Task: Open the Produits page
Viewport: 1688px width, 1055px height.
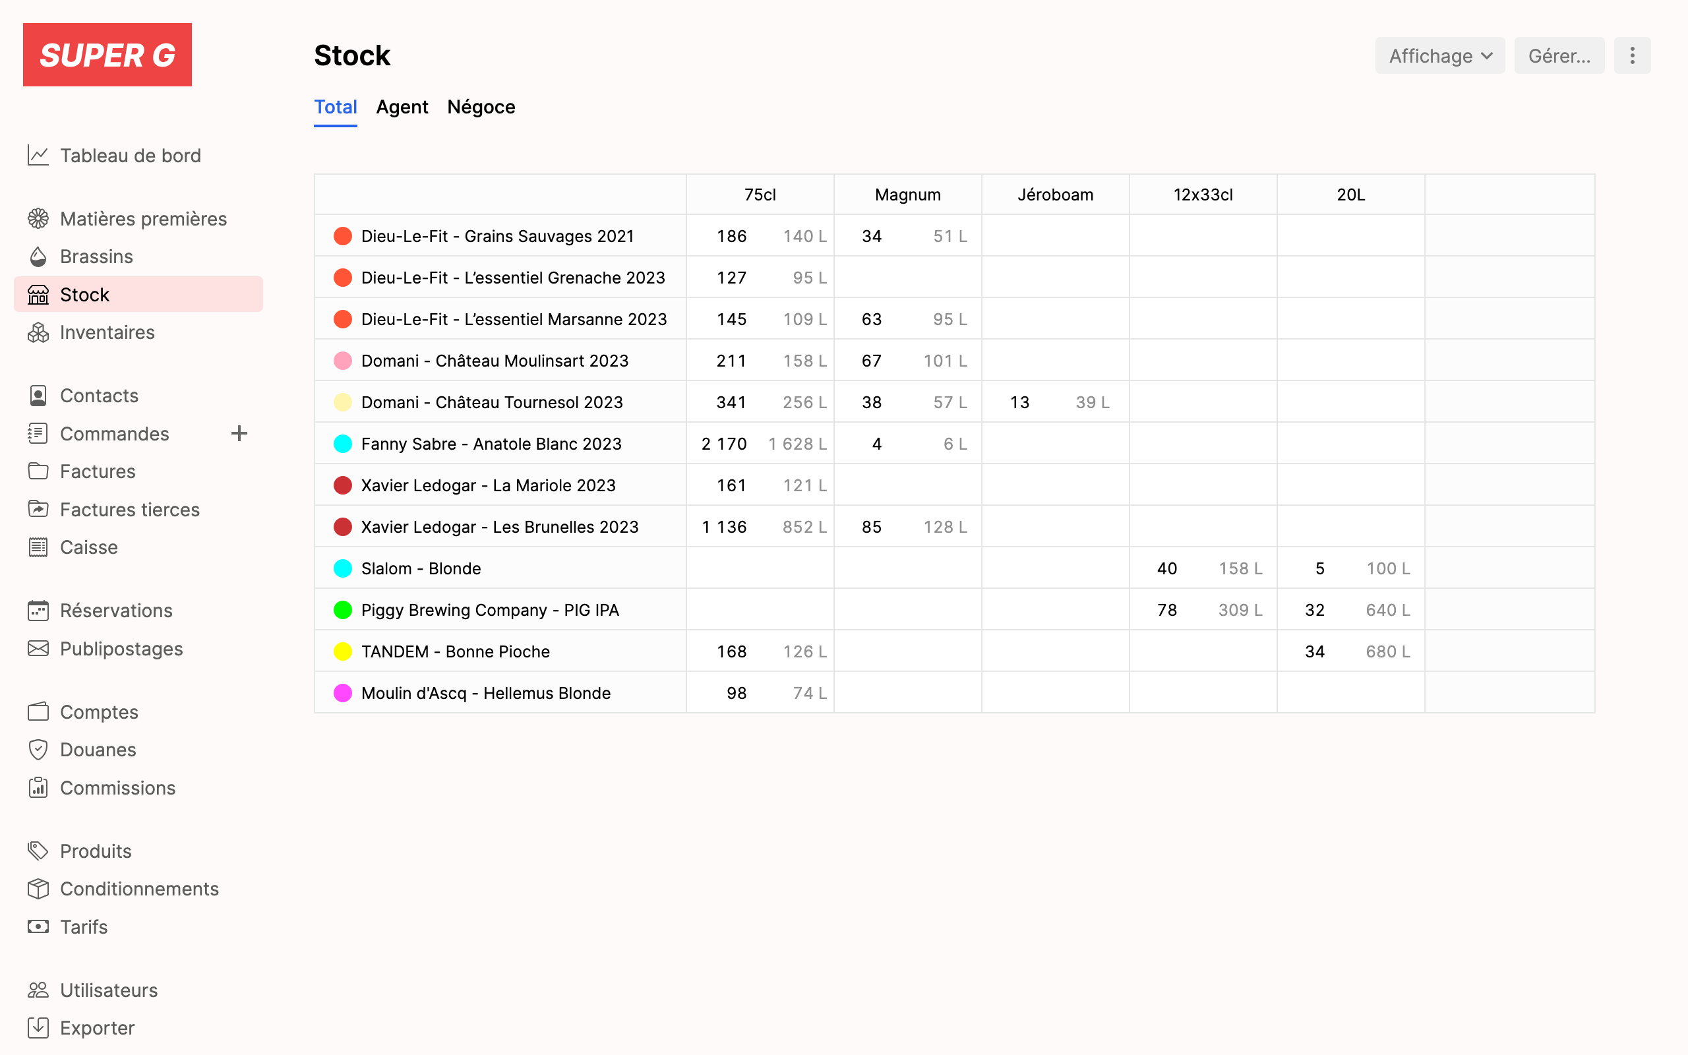Action: [96, 851]
